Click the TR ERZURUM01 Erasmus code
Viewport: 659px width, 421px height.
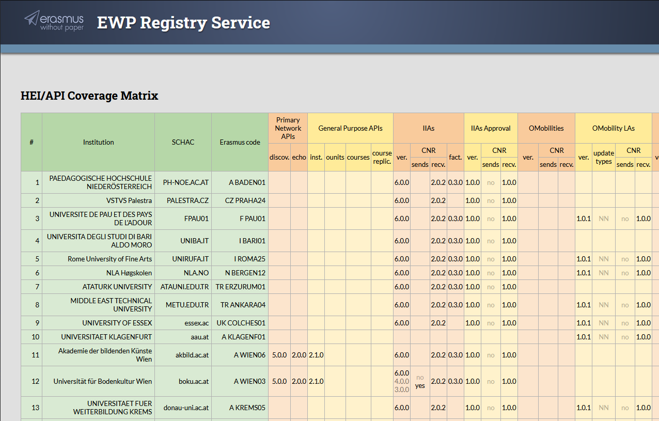coord(240,287)
